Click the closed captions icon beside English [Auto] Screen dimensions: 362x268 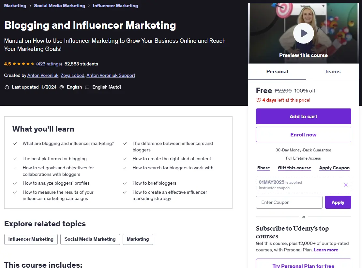pos(87,87)
